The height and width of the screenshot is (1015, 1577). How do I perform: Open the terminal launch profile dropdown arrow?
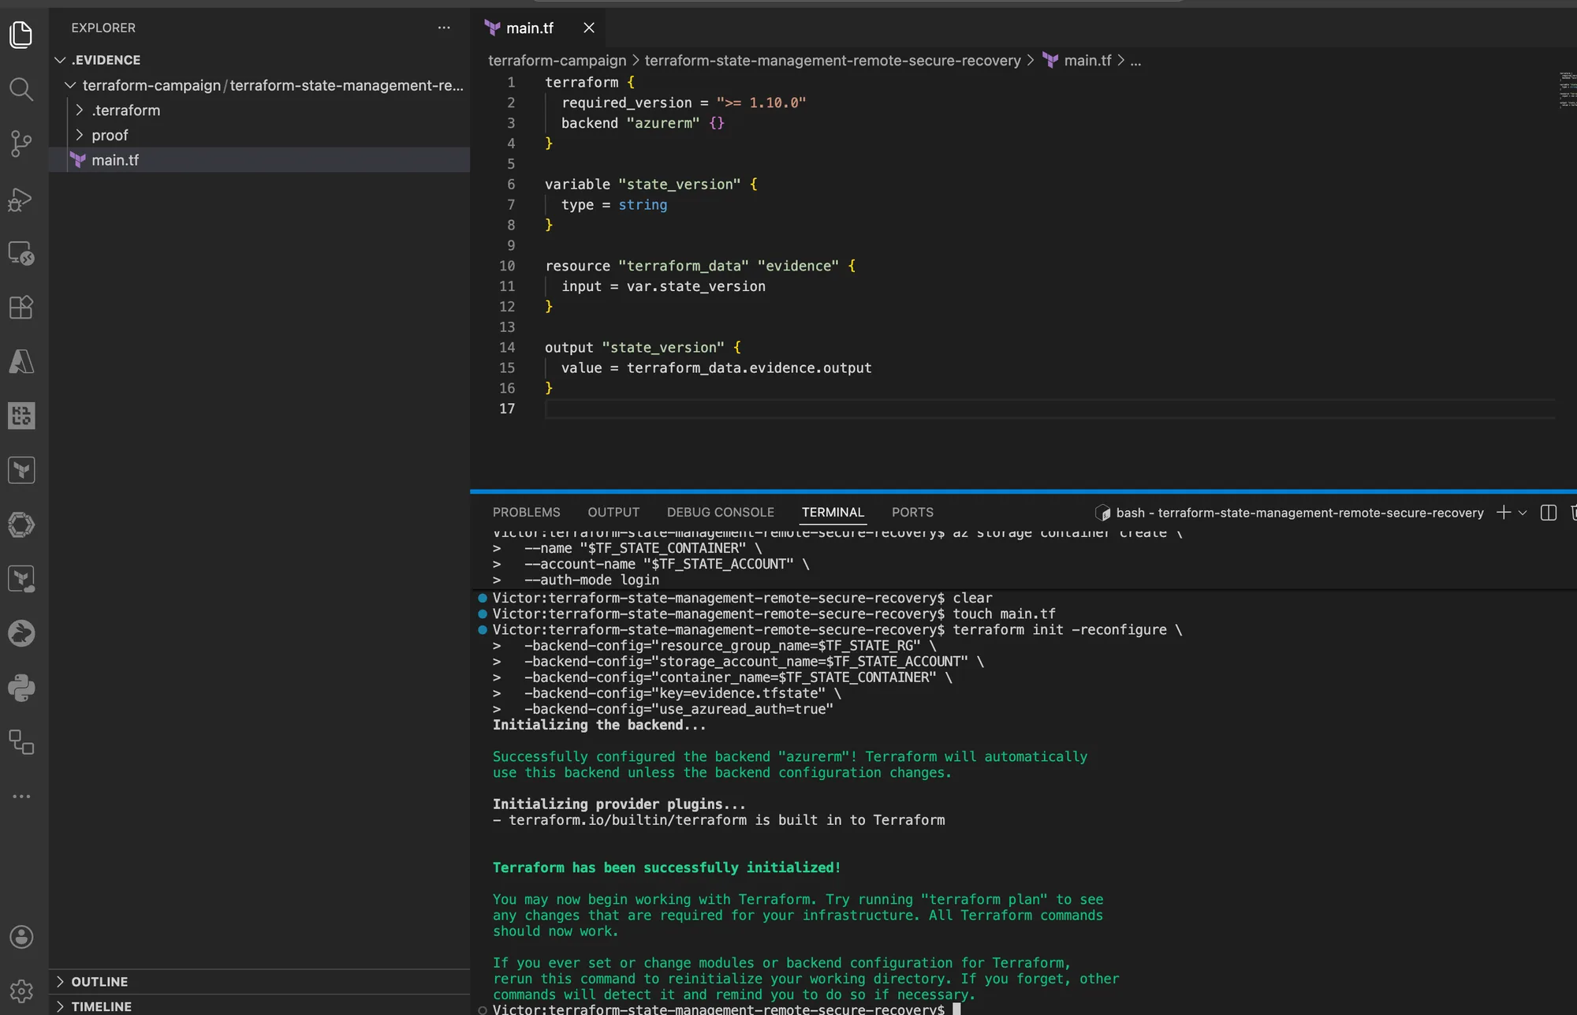tap(1523, 513)
